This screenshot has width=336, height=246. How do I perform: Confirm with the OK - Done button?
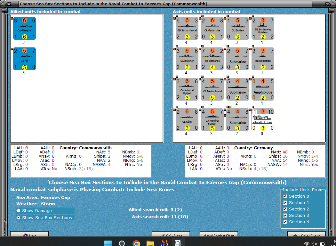coord(171,234)
